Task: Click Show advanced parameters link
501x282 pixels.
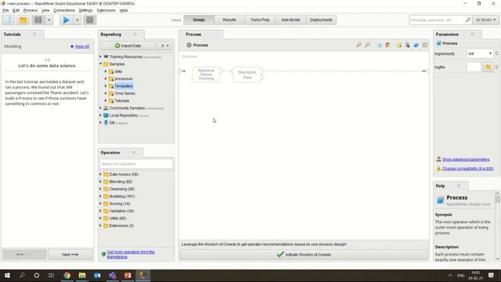Action: [x=466, y=159]
